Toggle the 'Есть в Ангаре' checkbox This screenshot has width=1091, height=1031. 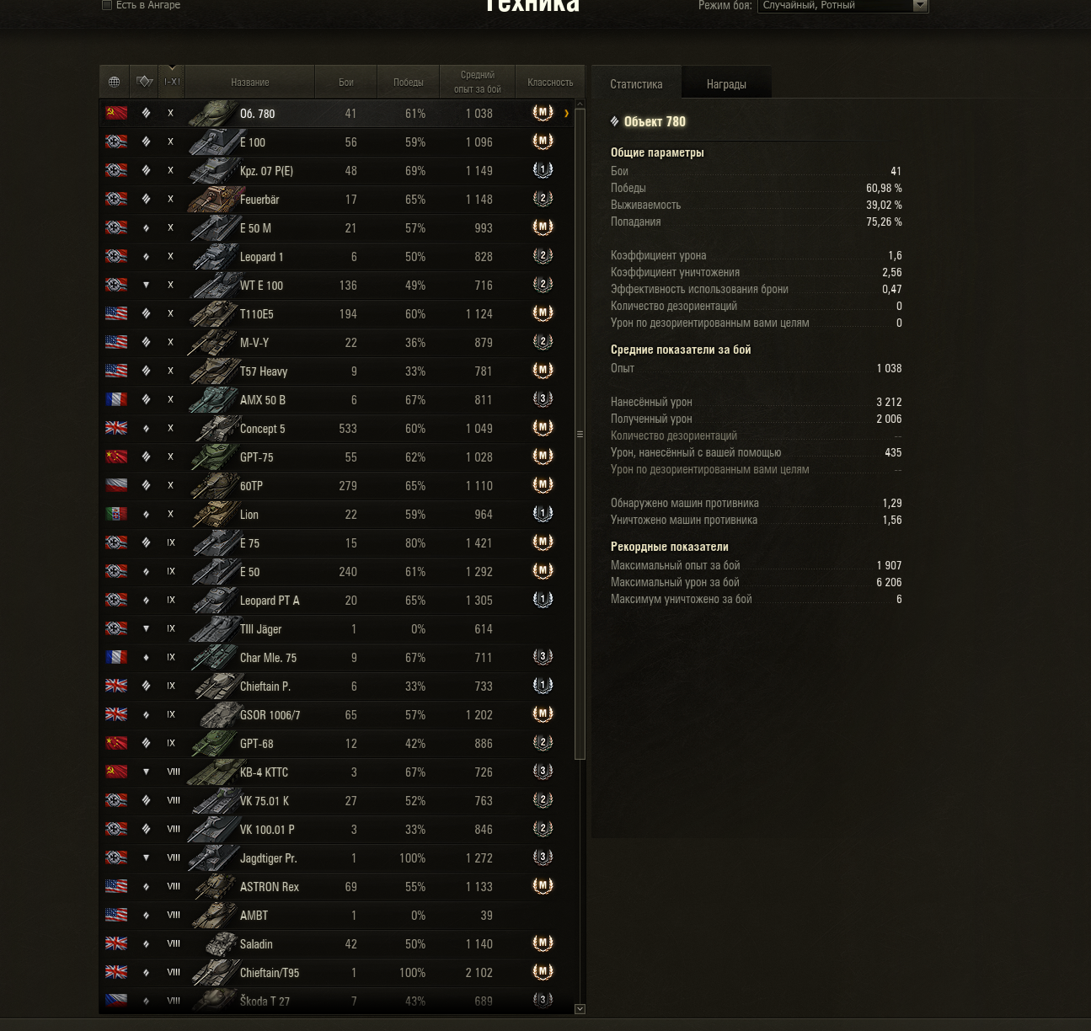[x=107, y=5]
